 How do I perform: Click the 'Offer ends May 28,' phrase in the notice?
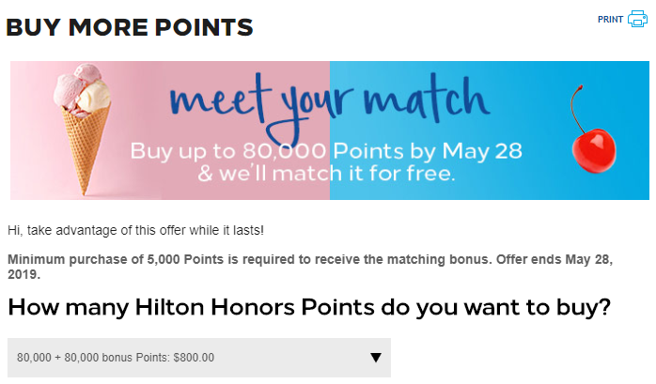(x=554, y=259)
